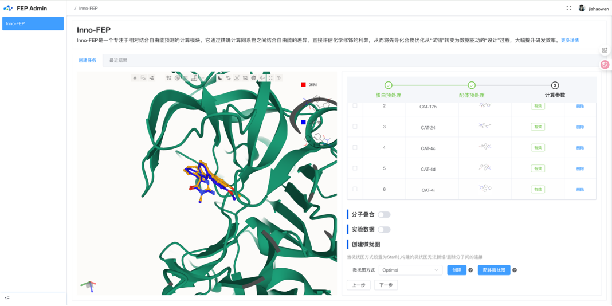Collapse the sidebar using bottom-left menu icon
This screenshot has width=612, height=306.
(7, 299)
